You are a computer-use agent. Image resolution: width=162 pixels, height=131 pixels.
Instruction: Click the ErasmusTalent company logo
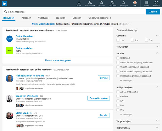[9, 39]
